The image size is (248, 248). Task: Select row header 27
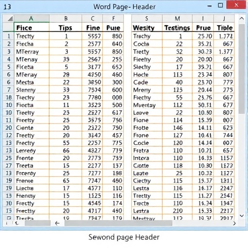click(9, 166)
